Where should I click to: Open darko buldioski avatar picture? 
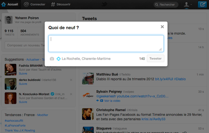(x=10, y=84)
